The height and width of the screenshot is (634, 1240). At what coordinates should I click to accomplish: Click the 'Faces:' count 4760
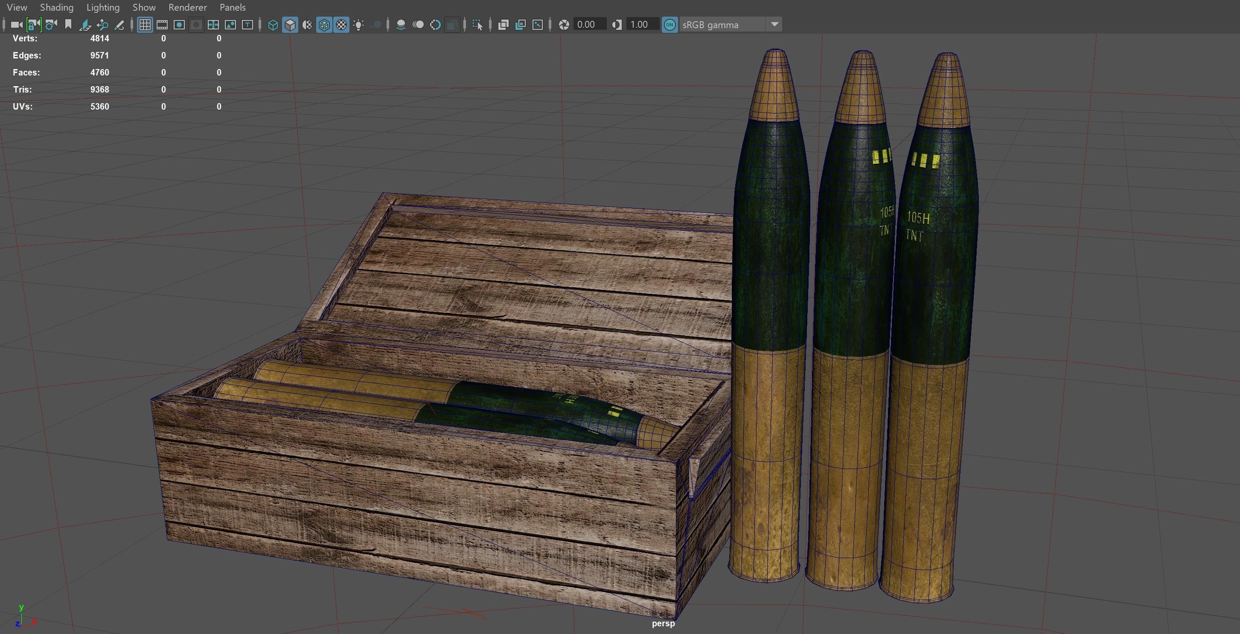point(100,72)
